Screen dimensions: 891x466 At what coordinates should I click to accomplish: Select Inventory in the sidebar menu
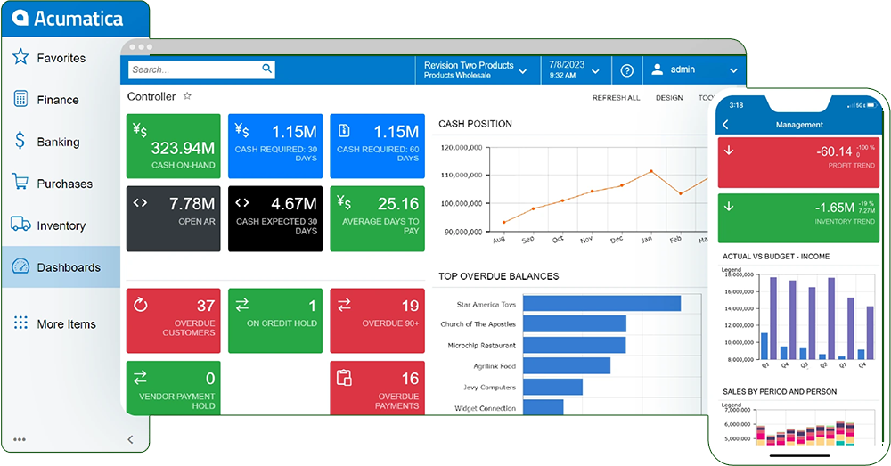[61, 225]
